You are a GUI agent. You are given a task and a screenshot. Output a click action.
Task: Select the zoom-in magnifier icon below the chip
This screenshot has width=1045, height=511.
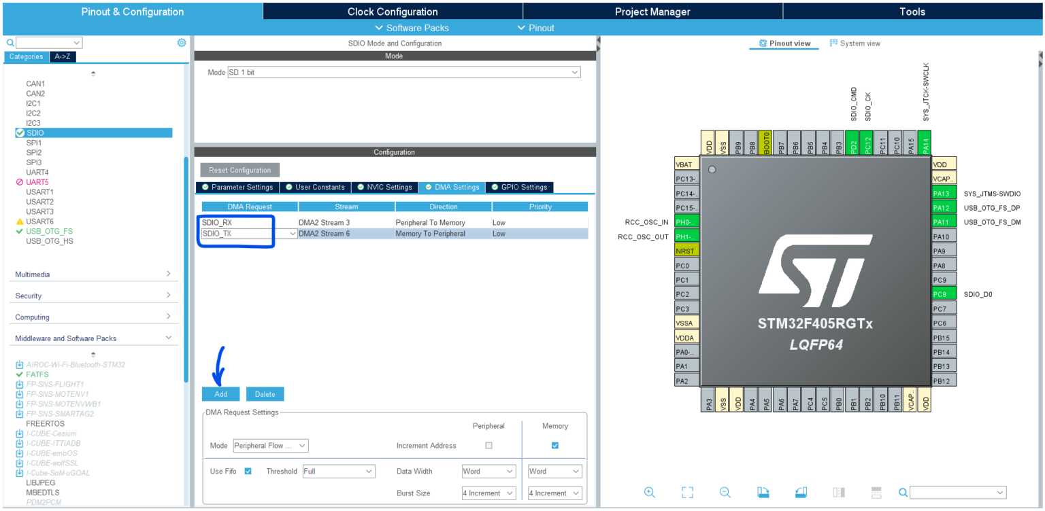click(x=649, y=492)
